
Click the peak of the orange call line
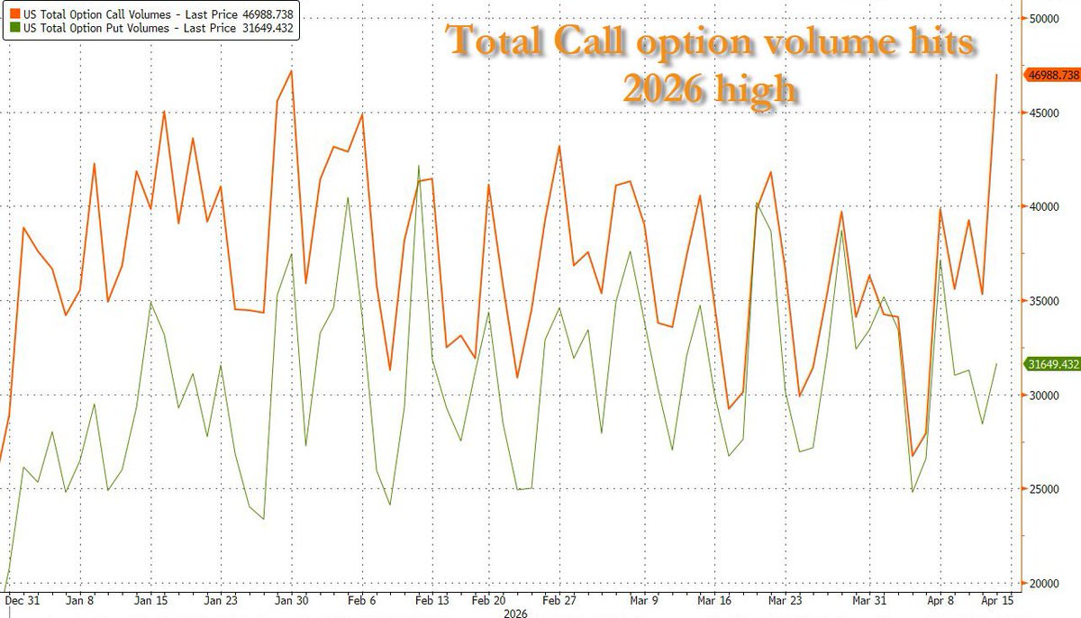290,69
